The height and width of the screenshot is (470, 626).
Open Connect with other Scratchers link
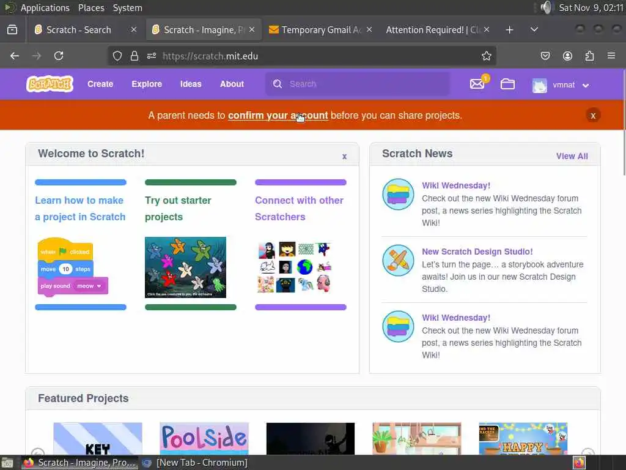coord(299,209)
